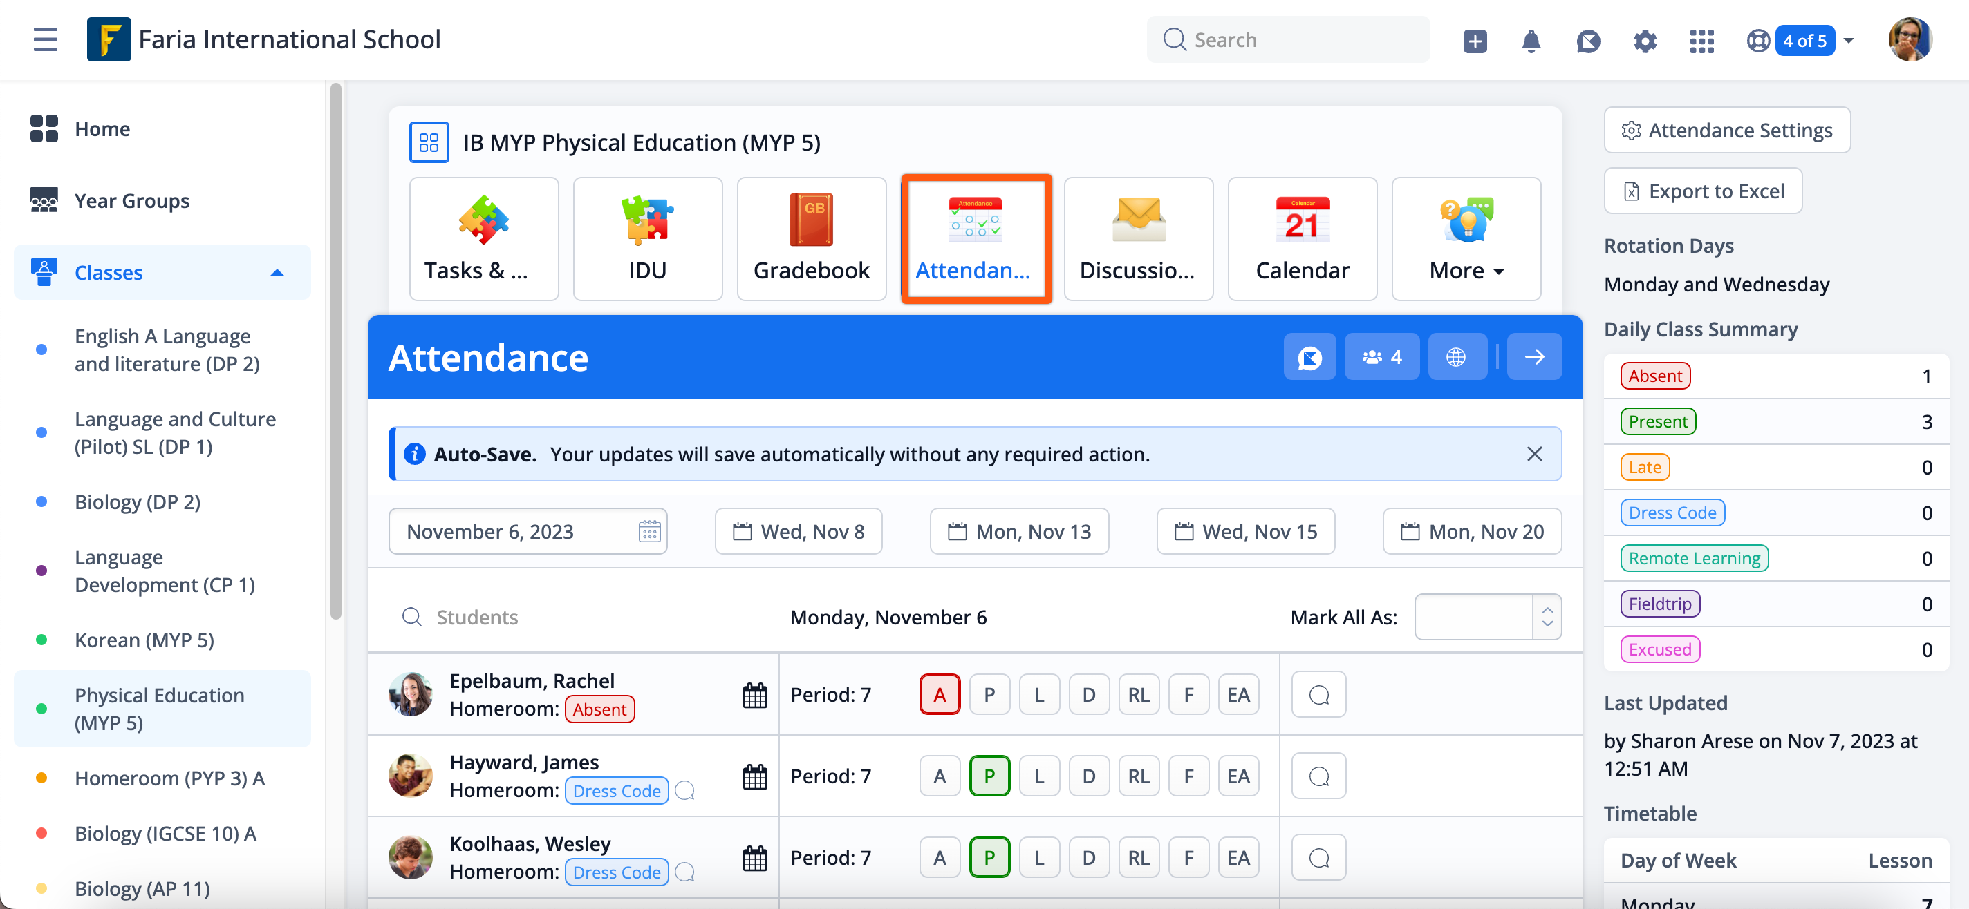The image size is (1969, 909).
Task: Click the 4 members button
Action: tap(1381, 356)
